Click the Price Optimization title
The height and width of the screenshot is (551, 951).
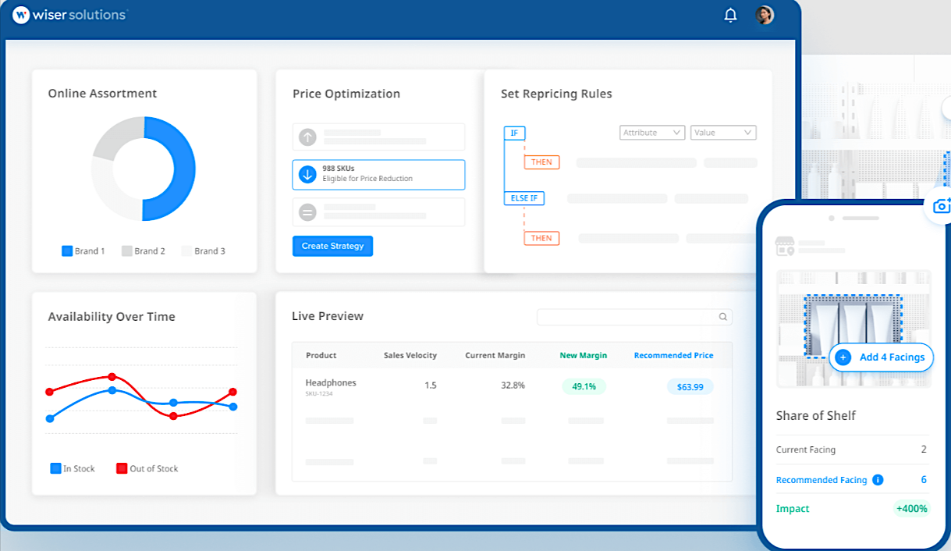pyautogui.click(x=346, y=94)
